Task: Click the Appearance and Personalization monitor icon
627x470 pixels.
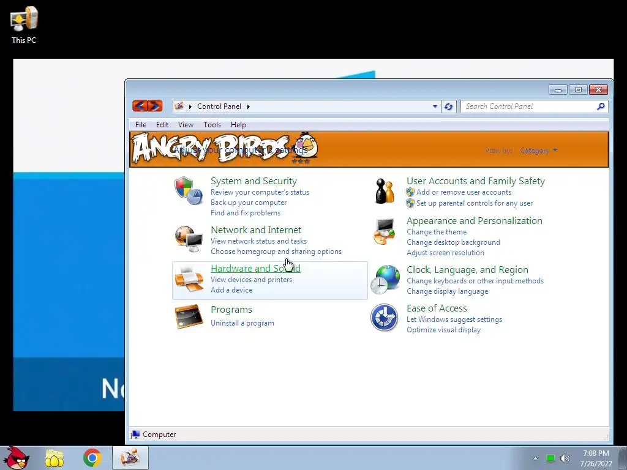Action: coord(385,231)
